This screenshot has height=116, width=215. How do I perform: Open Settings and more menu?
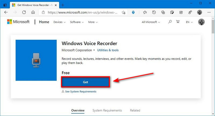pos(209,12)
